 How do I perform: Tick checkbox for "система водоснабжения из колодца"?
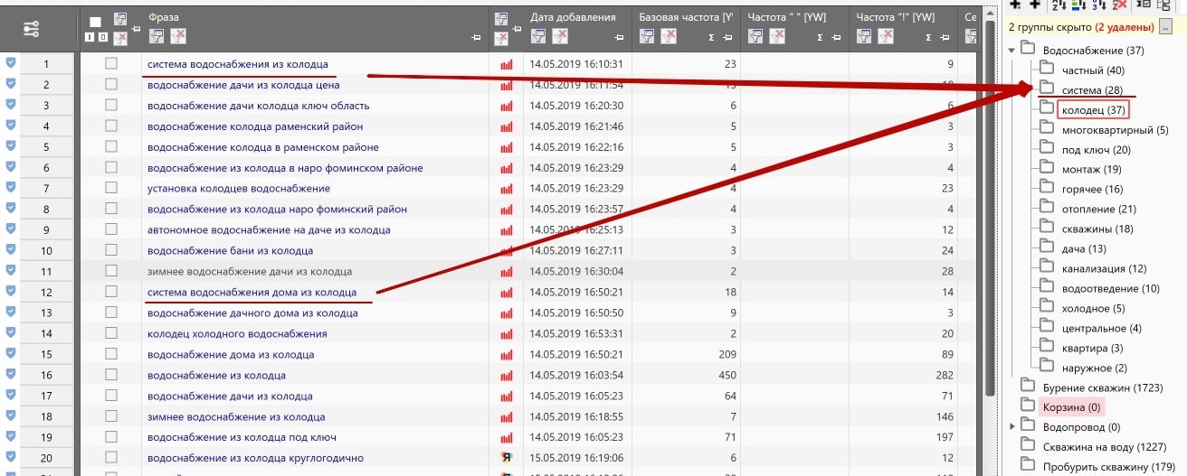[111, 64]
